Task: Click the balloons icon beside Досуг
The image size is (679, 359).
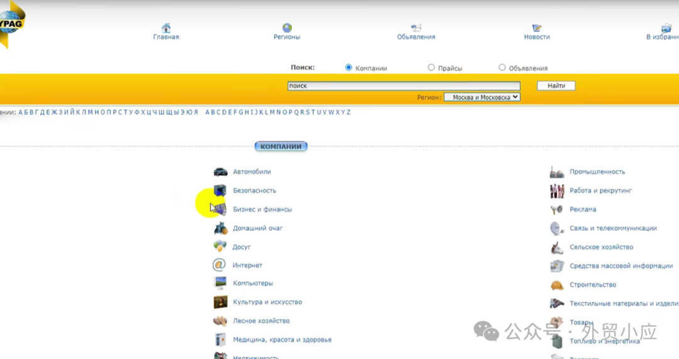Action: [x=219, y=247]
